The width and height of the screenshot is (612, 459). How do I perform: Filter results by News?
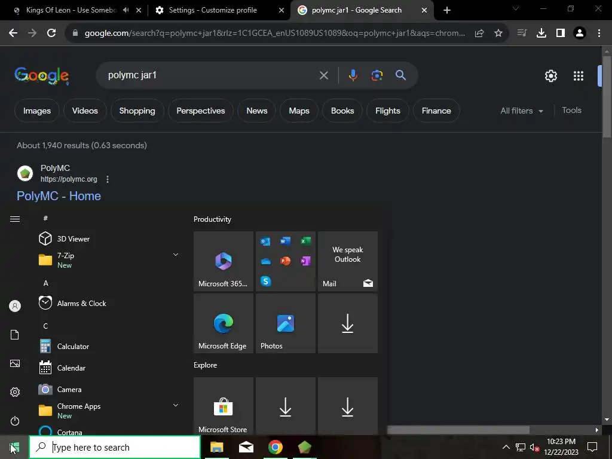(x=257, y=111)
